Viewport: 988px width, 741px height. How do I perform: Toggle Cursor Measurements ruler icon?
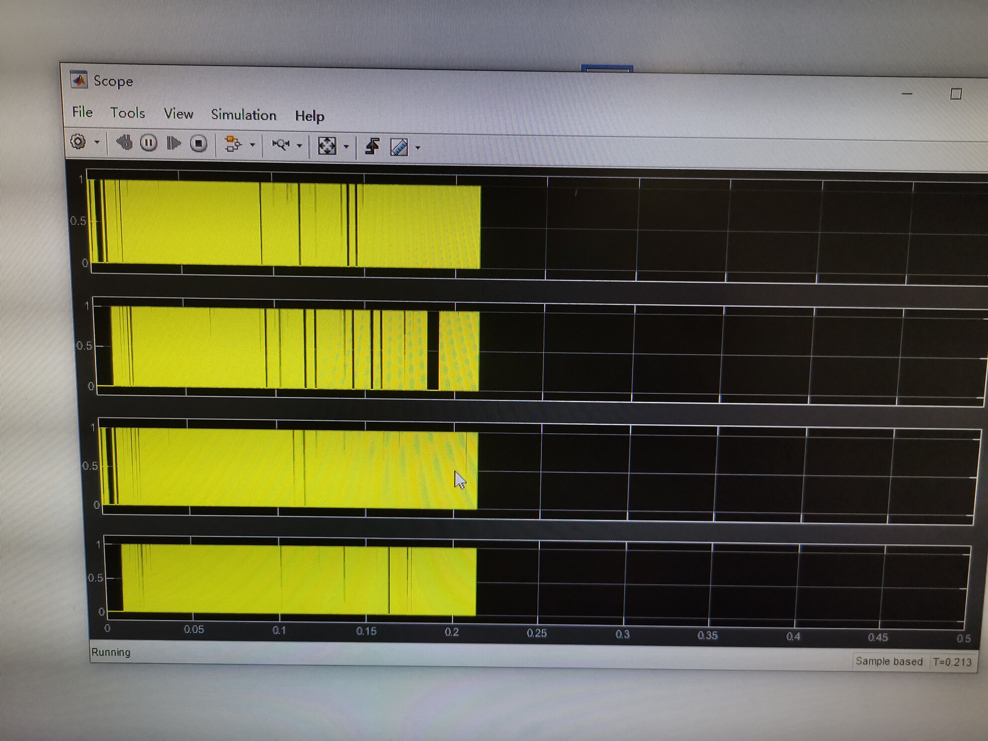click(399, 147)
